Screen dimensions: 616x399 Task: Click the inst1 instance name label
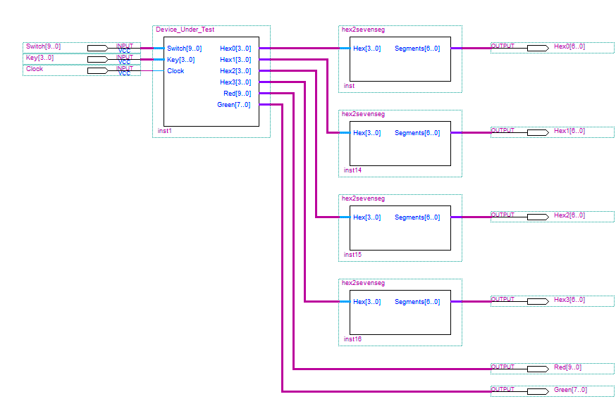coord(164,131)
